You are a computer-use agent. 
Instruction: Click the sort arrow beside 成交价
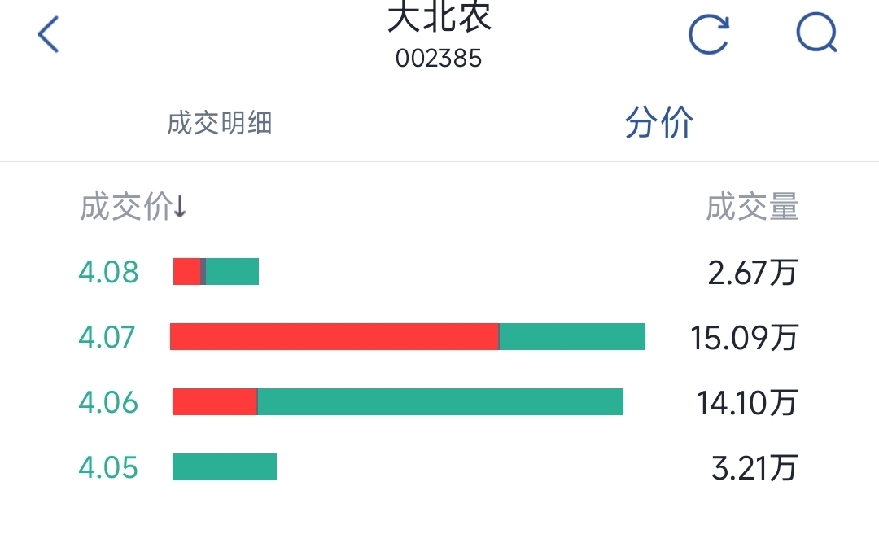(180, 207)
